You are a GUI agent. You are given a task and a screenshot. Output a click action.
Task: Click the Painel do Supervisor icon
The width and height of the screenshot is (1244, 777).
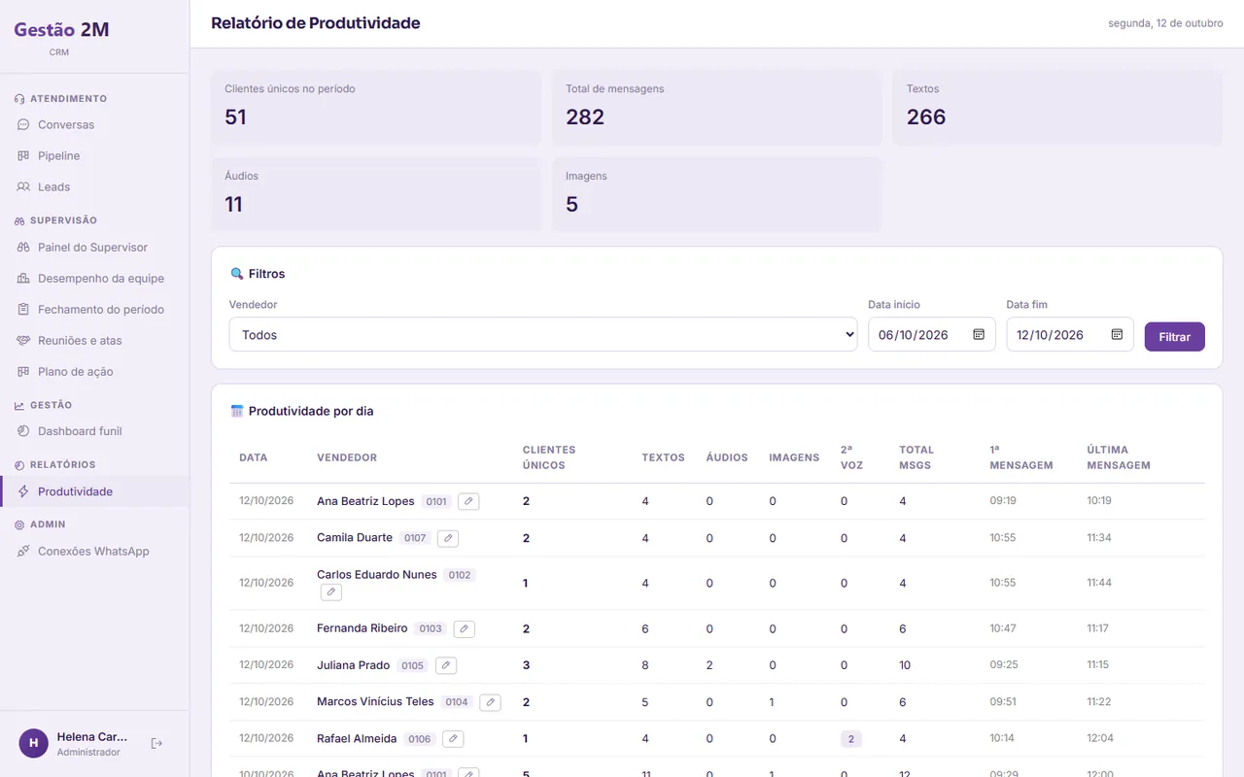[23, 247]
